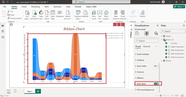Search in the Format visual pane
186x97 pixels.
click(x=147, y=41)
